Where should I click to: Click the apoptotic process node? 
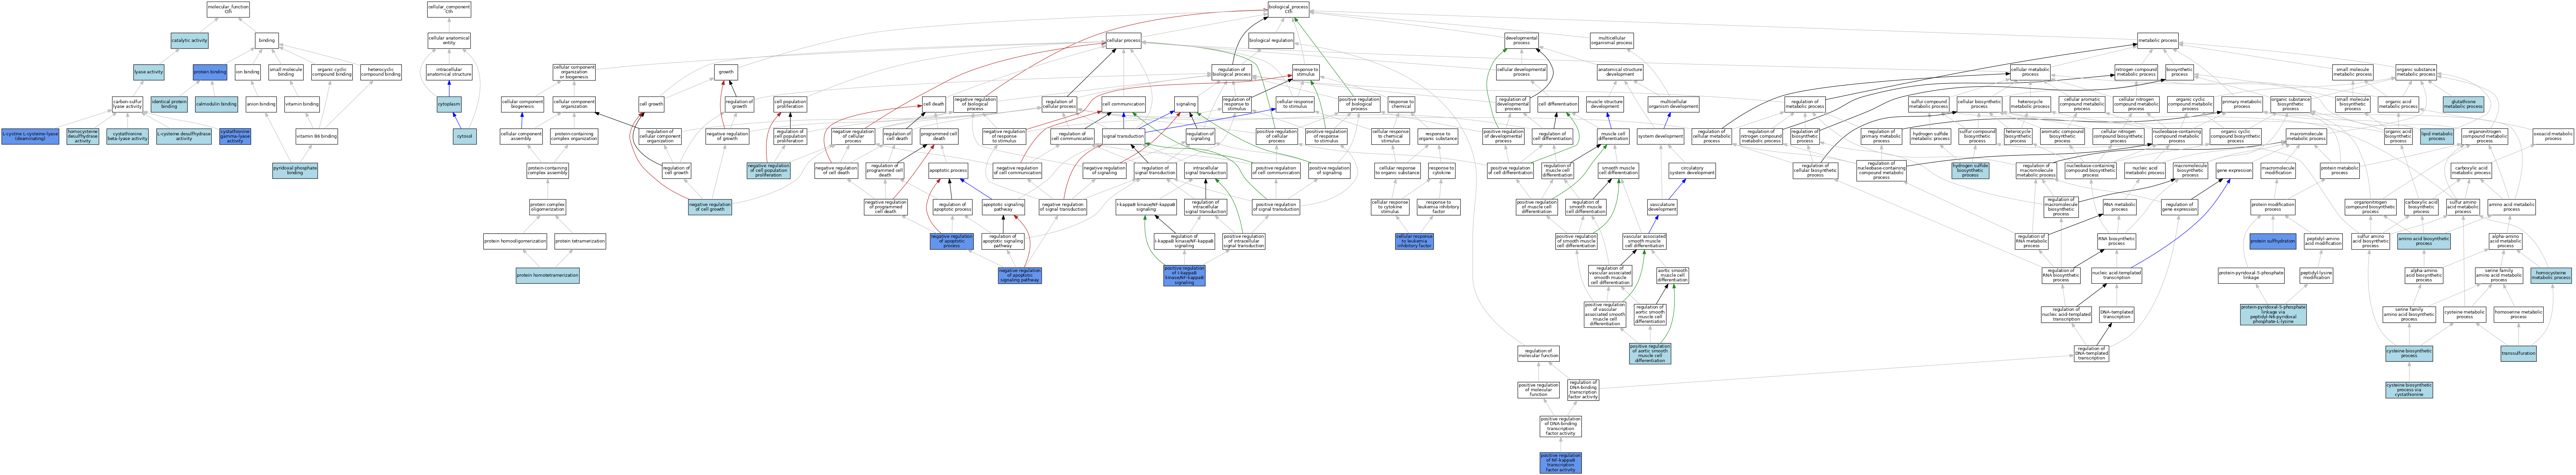coord(948,171)
